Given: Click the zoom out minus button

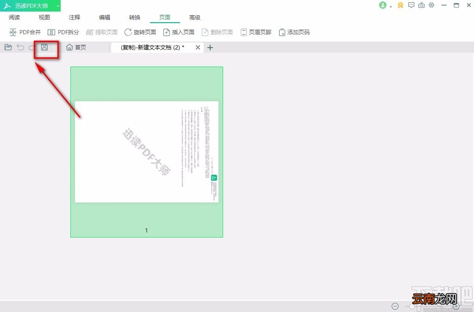Looking at the screenshot, I should [x=395, y=306].
